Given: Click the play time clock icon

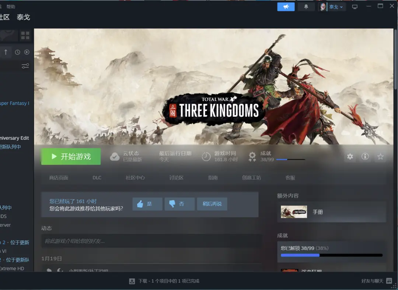Looking at the screenshot, I should (206, 156).
